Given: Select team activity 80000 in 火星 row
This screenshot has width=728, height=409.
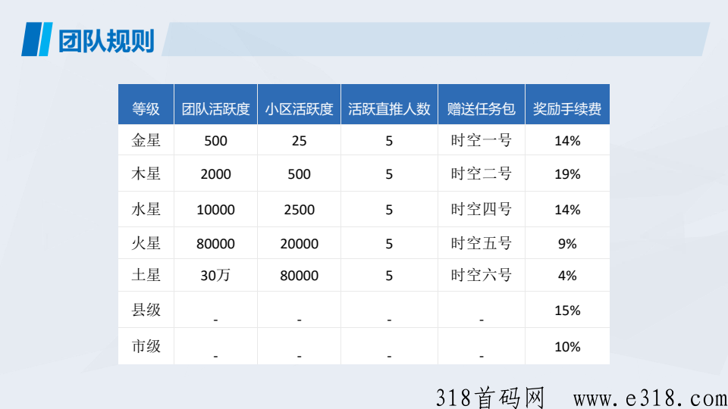Looking at the screenshot, I should pos(215,244).
